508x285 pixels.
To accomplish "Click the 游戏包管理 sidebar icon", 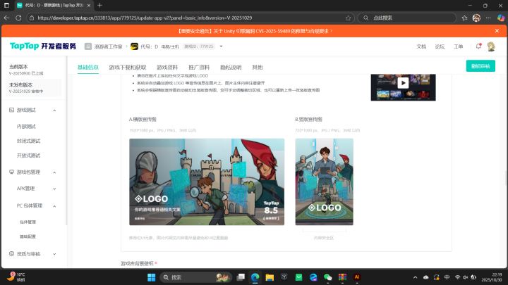I will 12,172.
